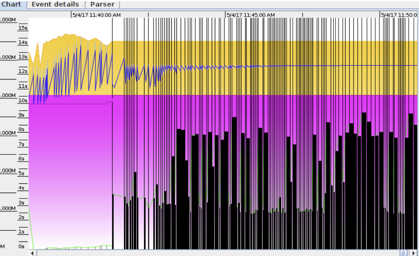Click the 11:40:00 AM time marker

97,15
